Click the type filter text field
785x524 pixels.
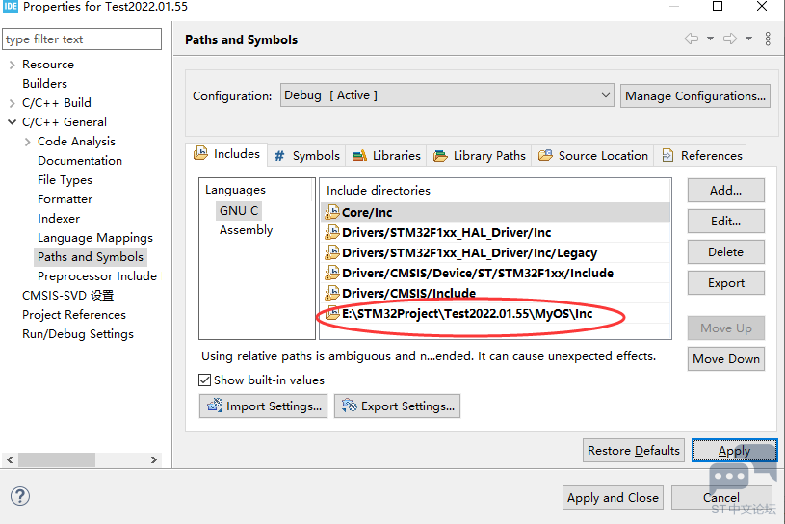82,39
